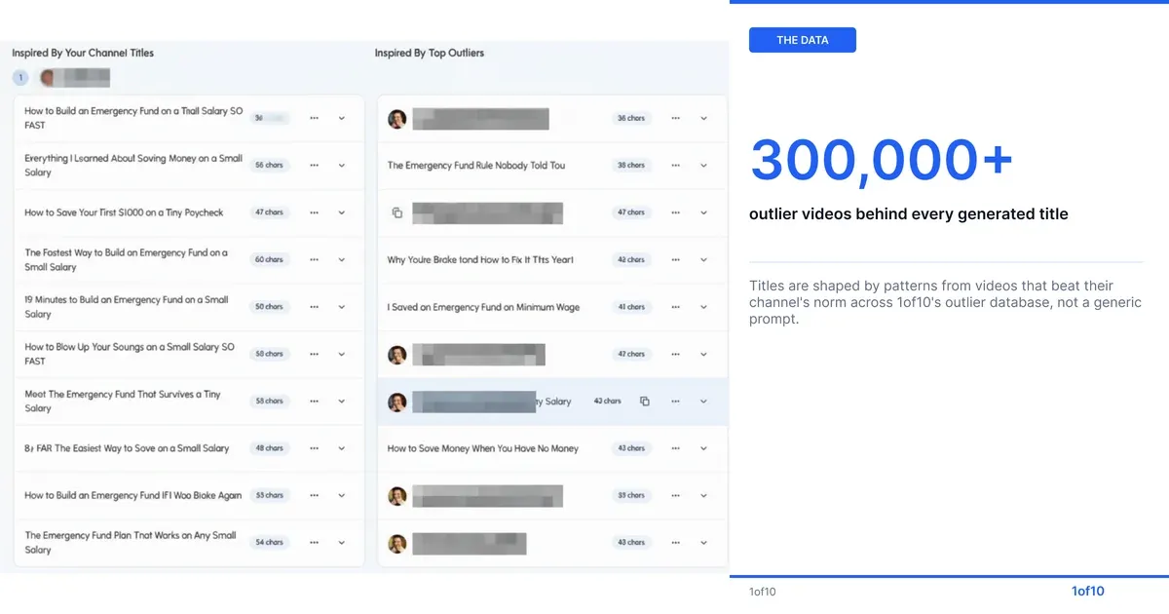
Task: Select title 'How to Save Money When You Have'
Action: pyautogui.click(x=483, y=448)
